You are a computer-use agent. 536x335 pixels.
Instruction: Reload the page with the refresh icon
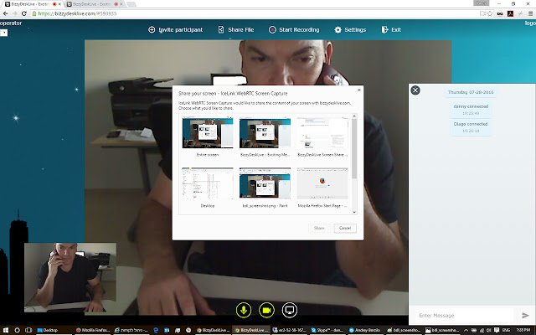click(x=24, y=13)
